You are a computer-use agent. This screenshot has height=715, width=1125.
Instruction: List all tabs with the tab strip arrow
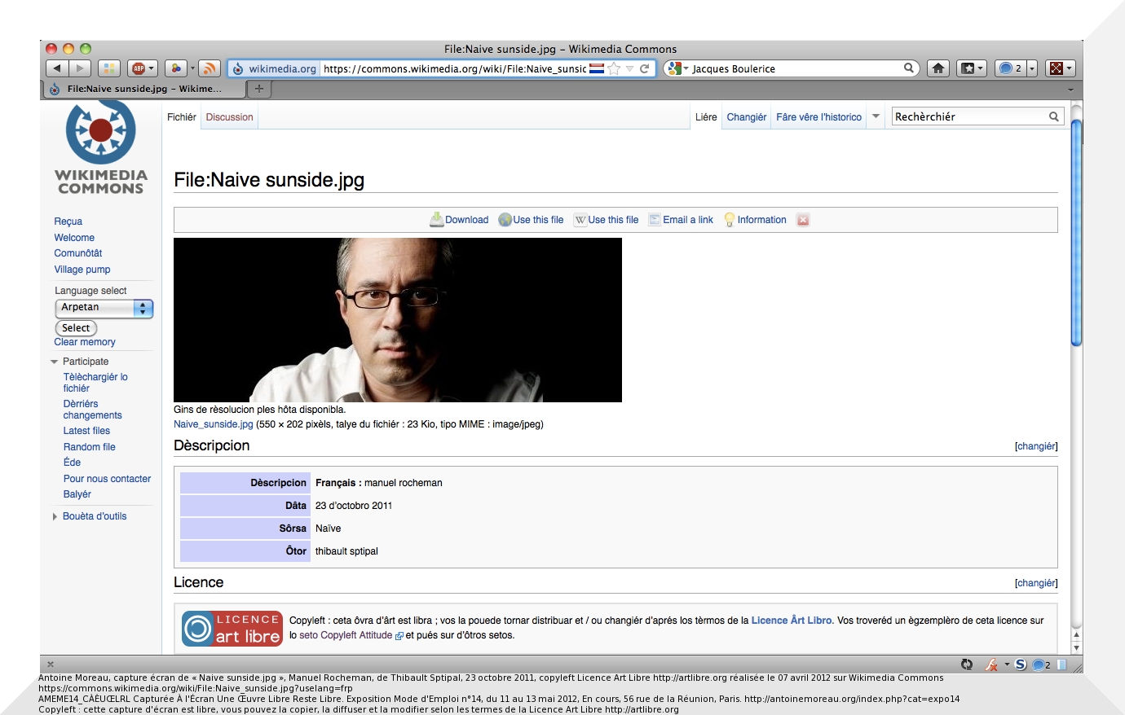[x=1070, y=89]
